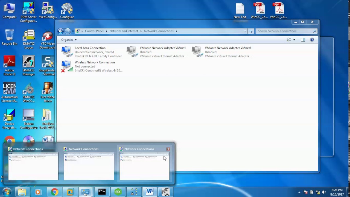
Task: Open the media player taskbar icon
Action: pos(38,192)
